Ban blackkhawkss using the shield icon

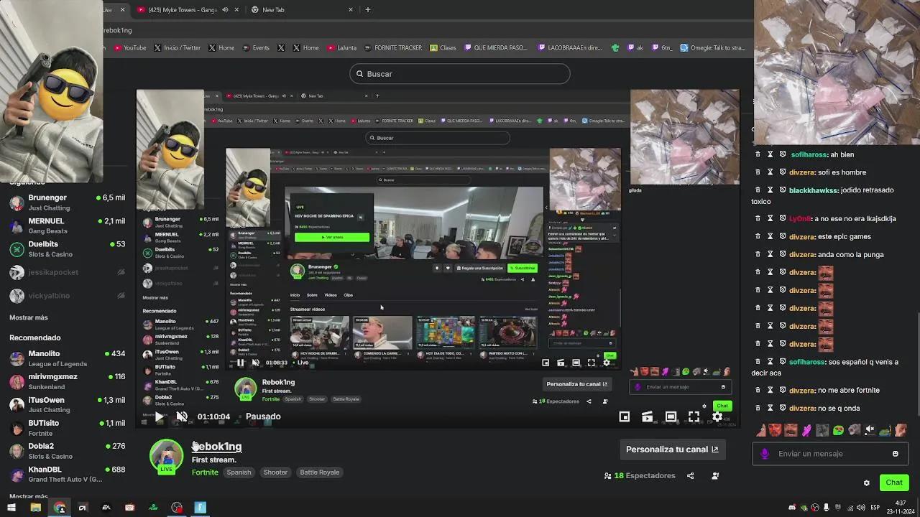pos(783,190)
